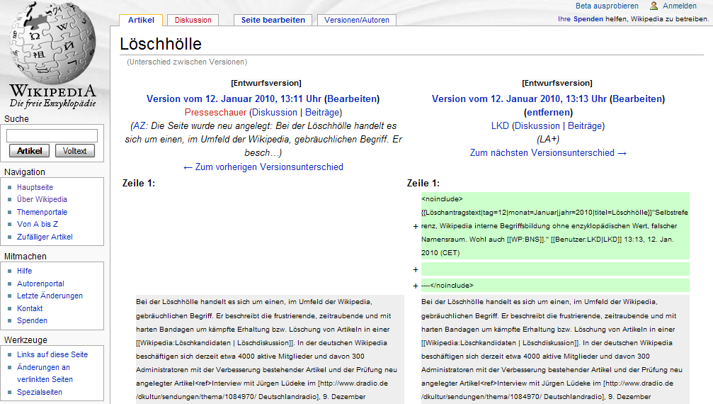Image resolution: width=713 pixels, height=404 pixels.
Task: Open the Diskussion tab
Action: pos(193,20)
